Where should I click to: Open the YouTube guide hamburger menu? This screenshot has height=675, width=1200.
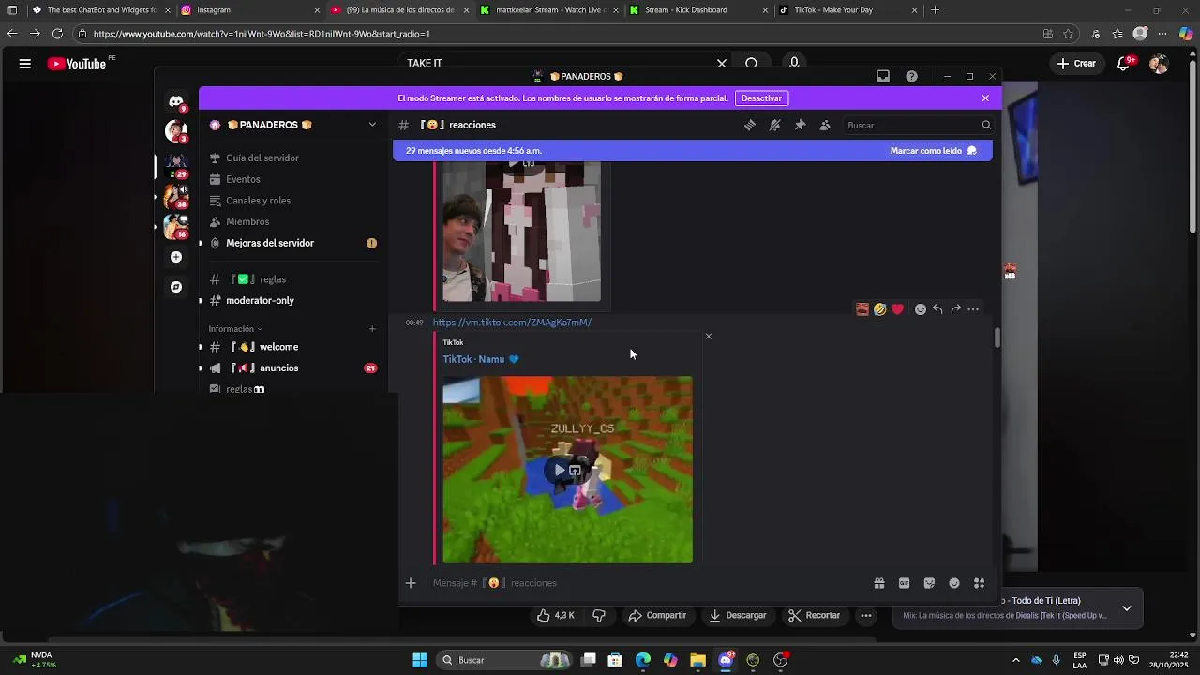tap(25, 64)
